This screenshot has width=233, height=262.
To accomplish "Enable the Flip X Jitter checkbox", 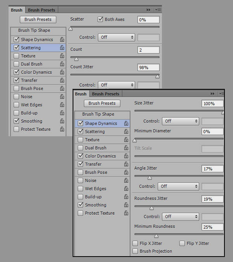I will [x=135, y=243].
